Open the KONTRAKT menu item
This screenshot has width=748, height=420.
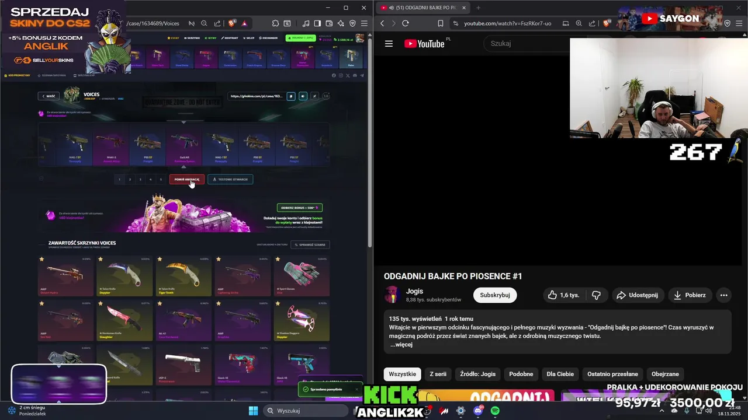230,38
